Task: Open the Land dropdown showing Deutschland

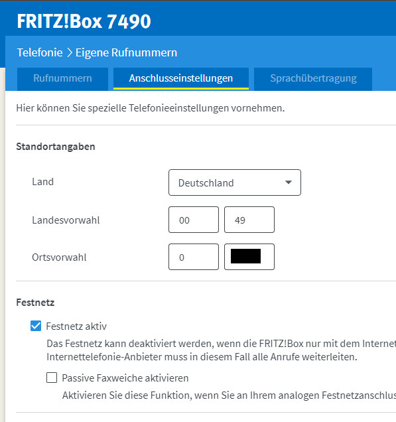Action: tap(235, 182)
